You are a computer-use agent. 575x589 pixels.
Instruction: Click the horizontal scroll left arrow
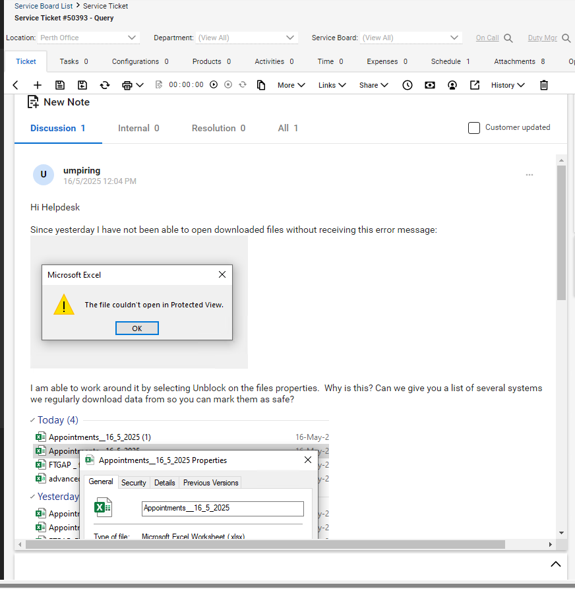(x=20, y=544)
